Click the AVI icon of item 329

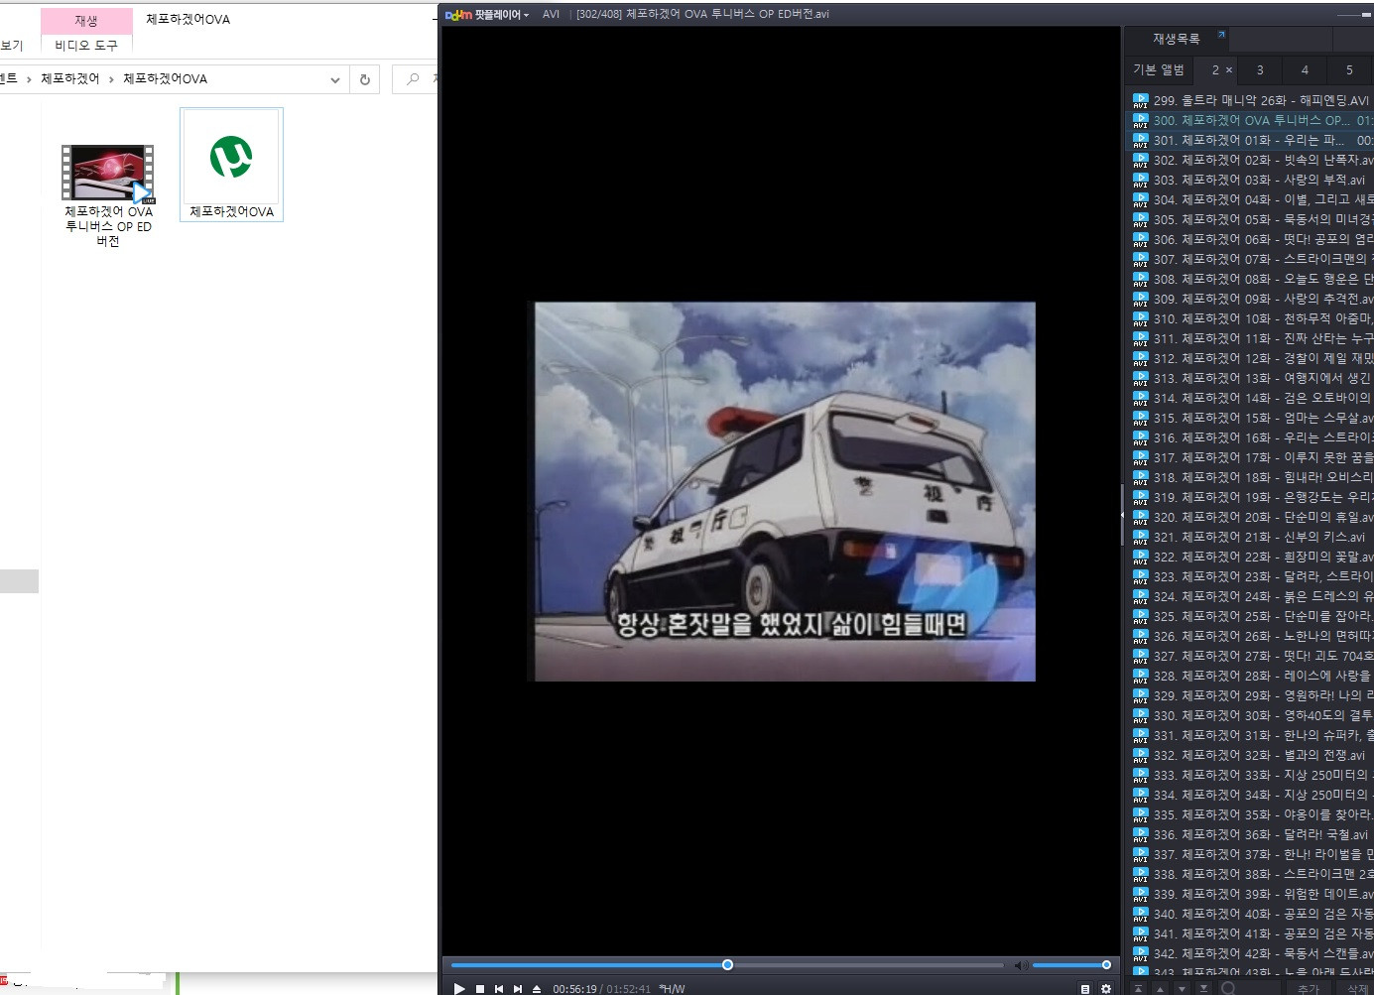click(1140, 695)
